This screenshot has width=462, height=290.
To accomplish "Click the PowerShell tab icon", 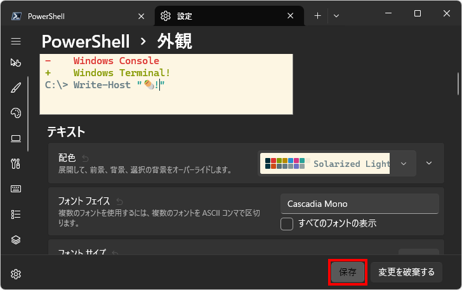I will [16, 16].
